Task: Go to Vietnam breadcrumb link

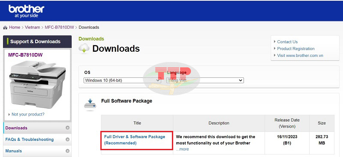Action: point(33,27)
